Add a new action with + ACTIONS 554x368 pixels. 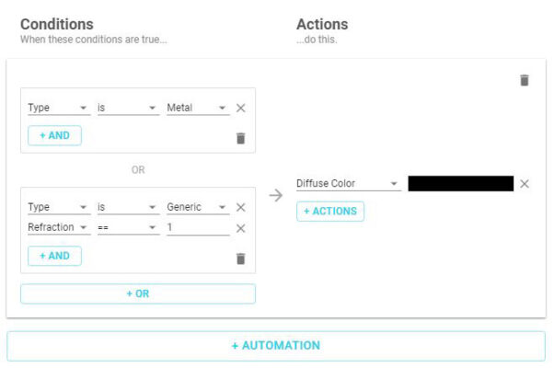330,212
